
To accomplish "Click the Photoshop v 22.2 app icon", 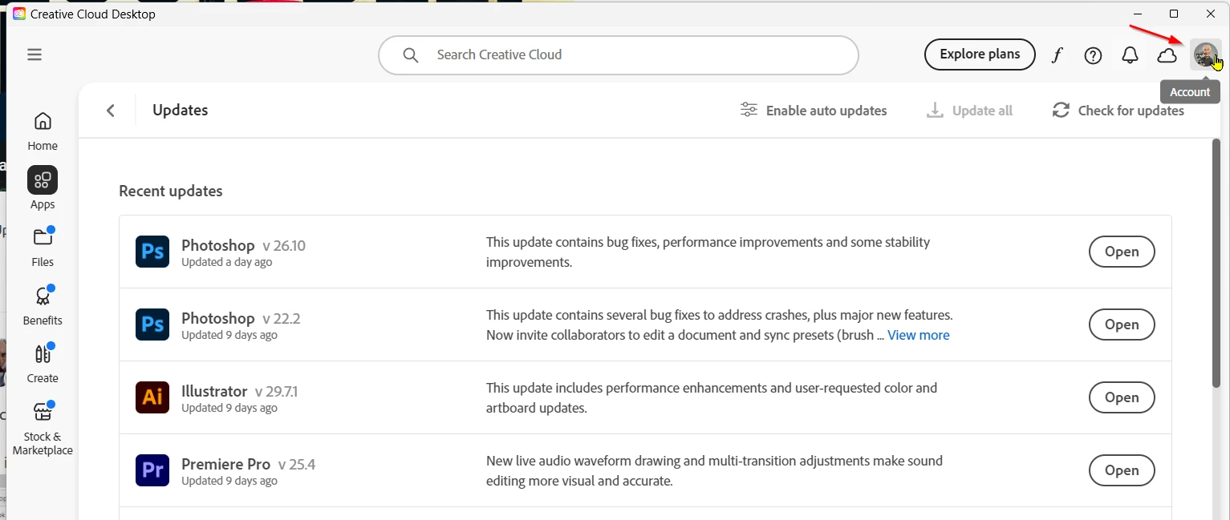I will (152, 324).
